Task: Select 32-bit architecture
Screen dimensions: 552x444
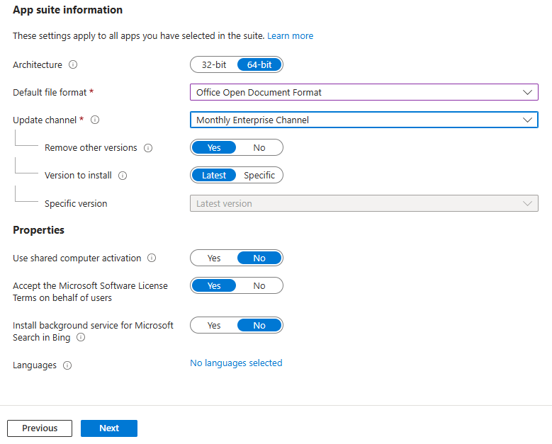Action: pyautogui.click(x=214, y=64)
